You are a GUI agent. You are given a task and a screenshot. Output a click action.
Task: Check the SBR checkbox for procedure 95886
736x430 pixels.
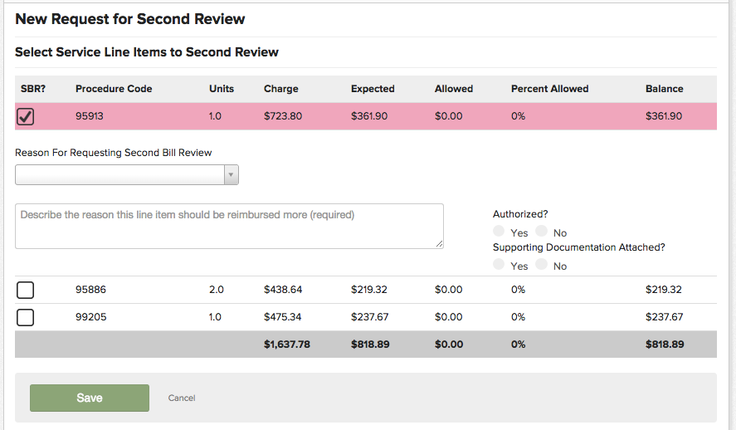point(26,290)
